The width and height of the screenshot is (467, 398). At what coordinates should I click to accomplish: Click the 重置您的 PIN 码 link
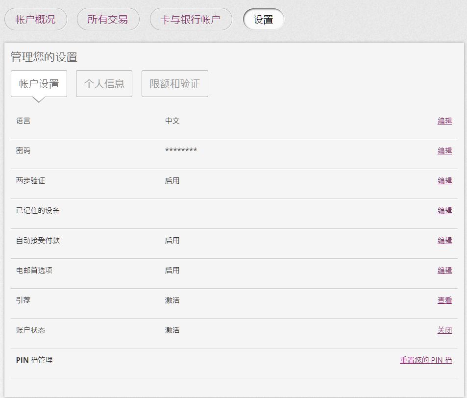pos(425,360)
